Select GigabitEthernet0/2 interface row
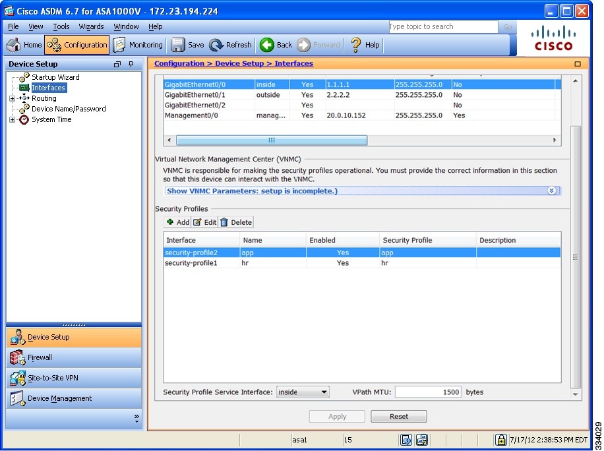The width and height of the screenshot is (604, 451). pos(362,105)
